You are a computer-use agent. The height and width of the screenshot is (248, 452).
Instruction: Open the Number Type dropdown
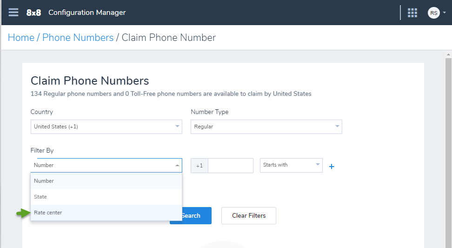tap(266, 127)
